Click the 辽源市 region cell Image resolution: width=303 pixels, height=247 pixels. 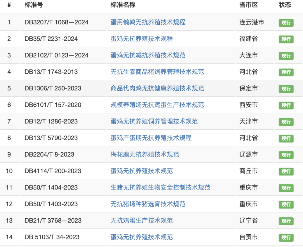coord(249,154)
